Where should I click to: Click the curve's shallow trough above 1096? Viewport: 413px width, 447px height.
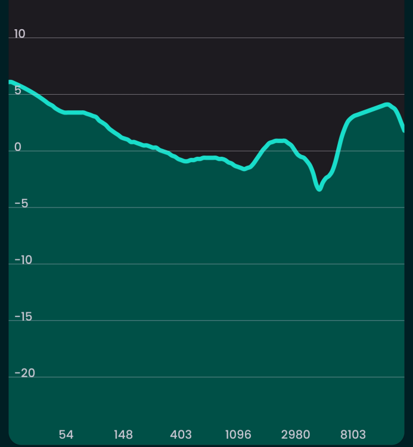pyautogui.click(x=244, y=169)
